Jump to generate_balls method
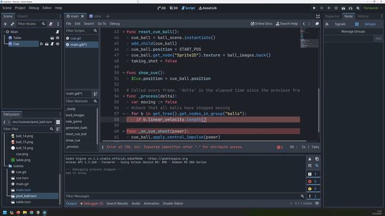 coord(76,128)
